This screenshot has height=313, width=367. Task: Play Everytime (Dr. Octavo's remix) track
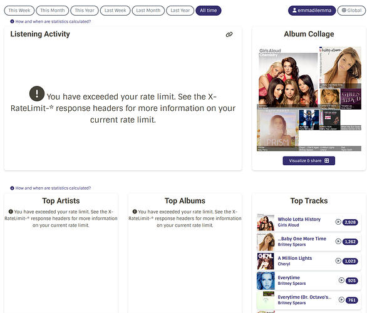341,299
